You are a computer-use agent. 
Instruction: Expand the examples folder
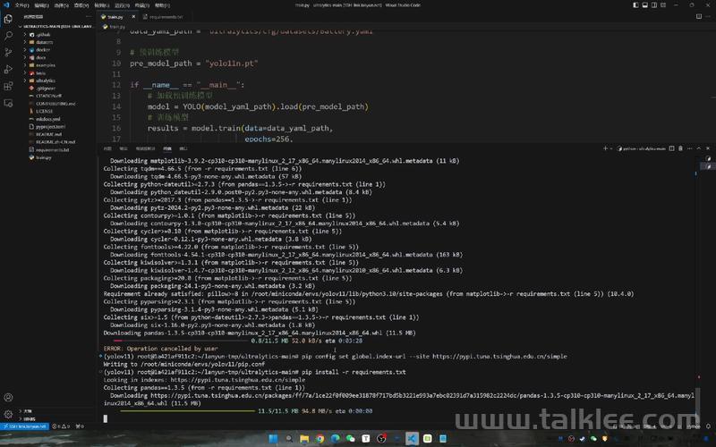[x=46, y=65]
